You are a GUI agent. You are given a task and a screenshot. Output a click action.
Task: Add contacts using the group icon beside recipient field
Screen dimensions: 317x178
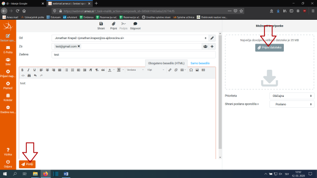pyautogui.click(x=205, y=46)
